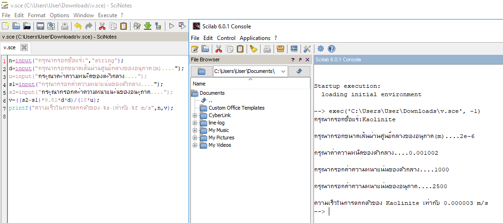Click green down-arrow incremental search icon
The image size is (503, 223).
(x=148, y=26)
